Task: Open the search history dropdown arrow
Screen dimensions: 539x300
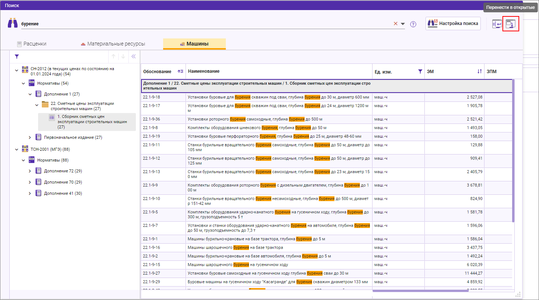Action: tap(403, 24)
